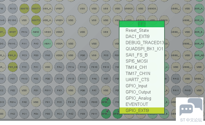
Task: Click the BOOT0 pin
Action: tap(24, 9)
